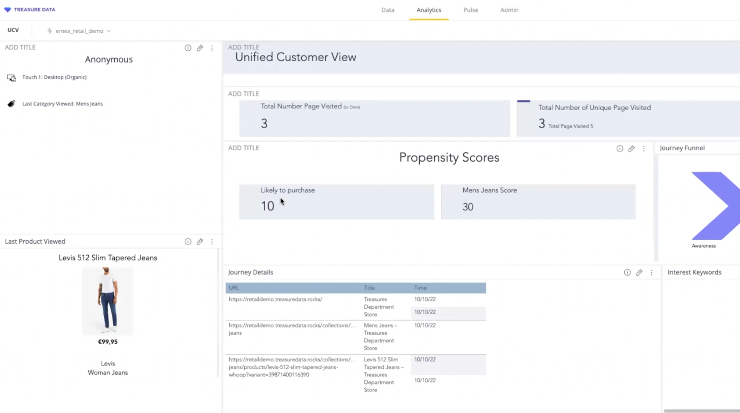Click the Levis 512 Slim Tapered Jeans heading
740x413 pixels.
point(108,258)
